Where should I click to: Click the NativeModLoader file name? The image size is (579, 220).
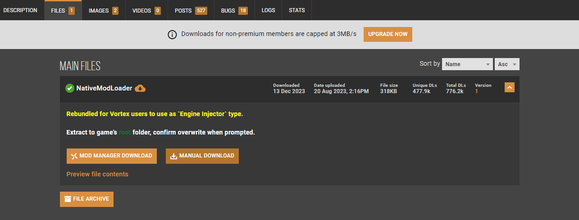coord(104,88)
